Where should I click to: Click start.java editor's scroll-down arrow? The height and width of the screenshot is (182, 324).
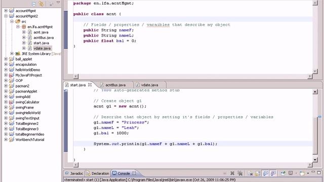(x=315, y=160)
